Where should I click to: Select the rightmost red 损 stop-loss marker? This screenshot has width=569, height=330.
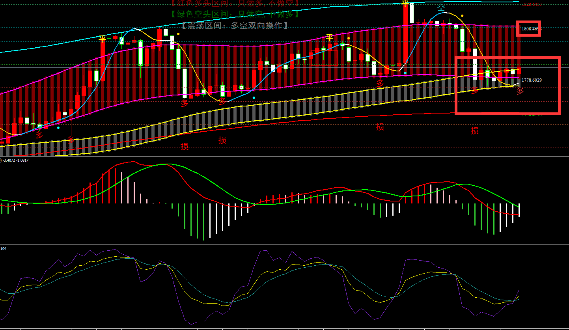474,131
